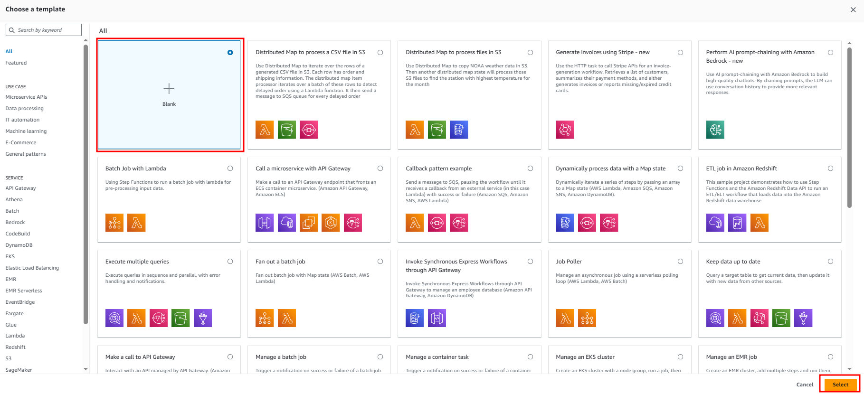The height and width of the screenshot is (394, 864).
Task: Click Lambda icon in Distributed Map CSV card
Action: click(265, 130)
